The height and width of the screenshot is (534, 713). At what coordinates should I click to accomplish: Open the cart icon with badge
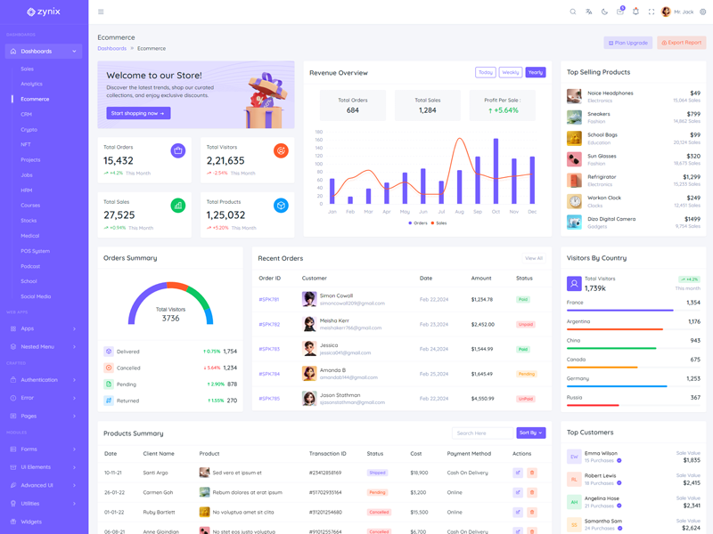[620, 12]
